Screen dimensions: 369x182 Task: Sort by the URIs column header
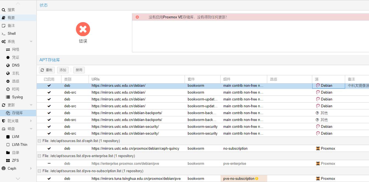(x=95, y=79)
